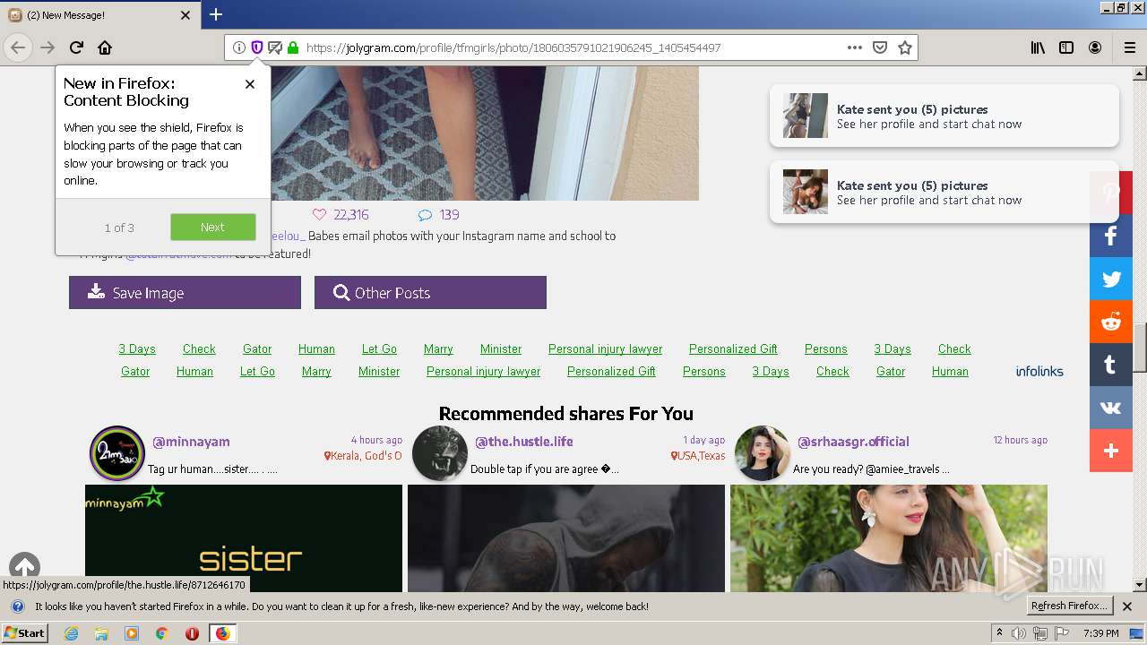Image resolution: width=1147 pixels, height=645 pixels.
Task: Click the comments bubble count 139
Action: tap(439, 214)
